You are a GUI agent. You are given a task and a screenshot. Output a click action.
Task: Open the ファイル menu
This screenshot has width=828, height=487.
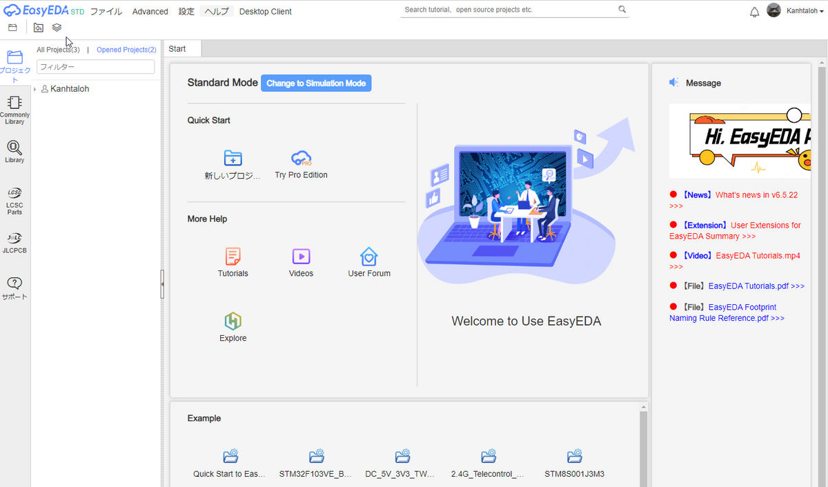click(x=106, y=11)
